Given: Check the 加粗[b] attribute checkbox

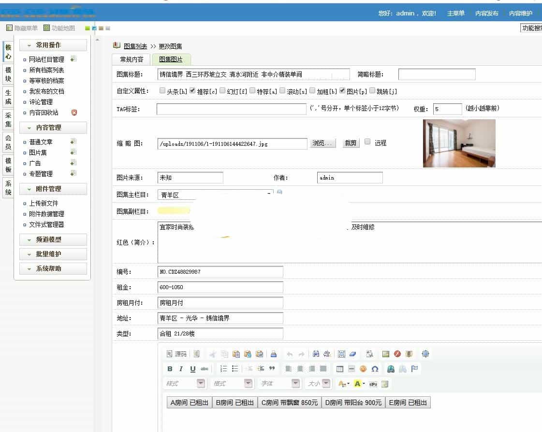Looking at the screenshot, I should click(x=312, y=90).
